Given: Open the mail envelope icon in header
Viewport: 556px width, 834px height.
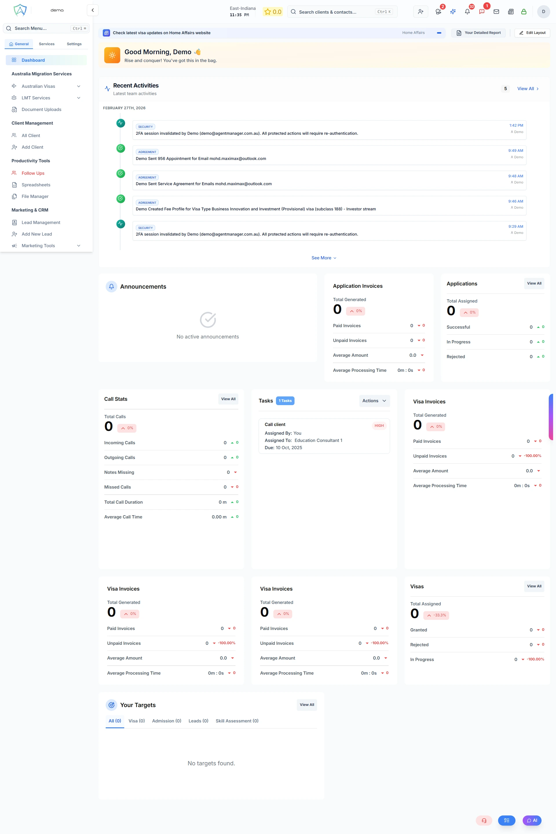Looking at the screenshot, I should point(496,11).
